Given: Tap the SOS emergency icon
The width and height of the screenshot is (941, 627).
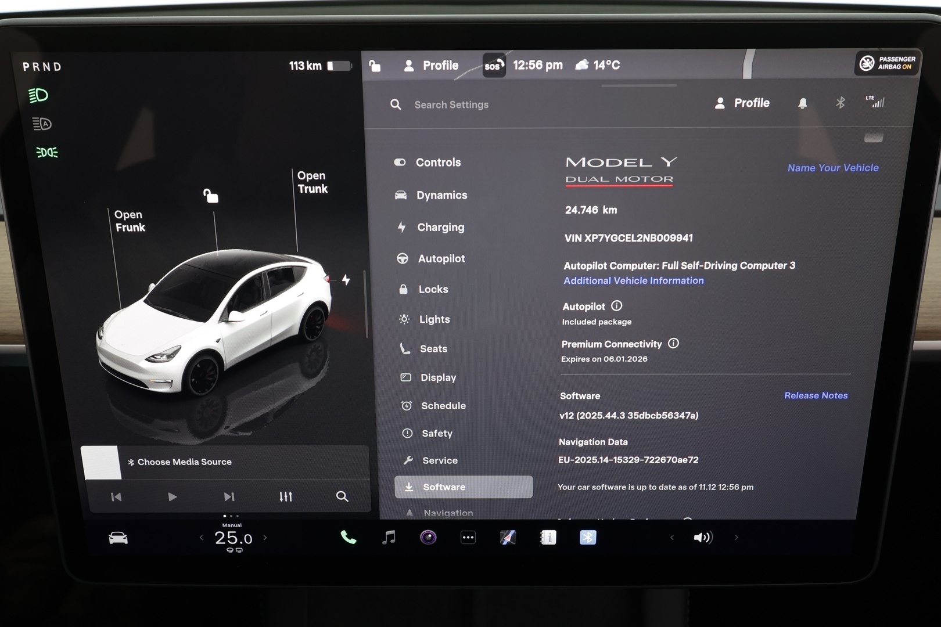Looking at the screenshot, I should (494, 65).
